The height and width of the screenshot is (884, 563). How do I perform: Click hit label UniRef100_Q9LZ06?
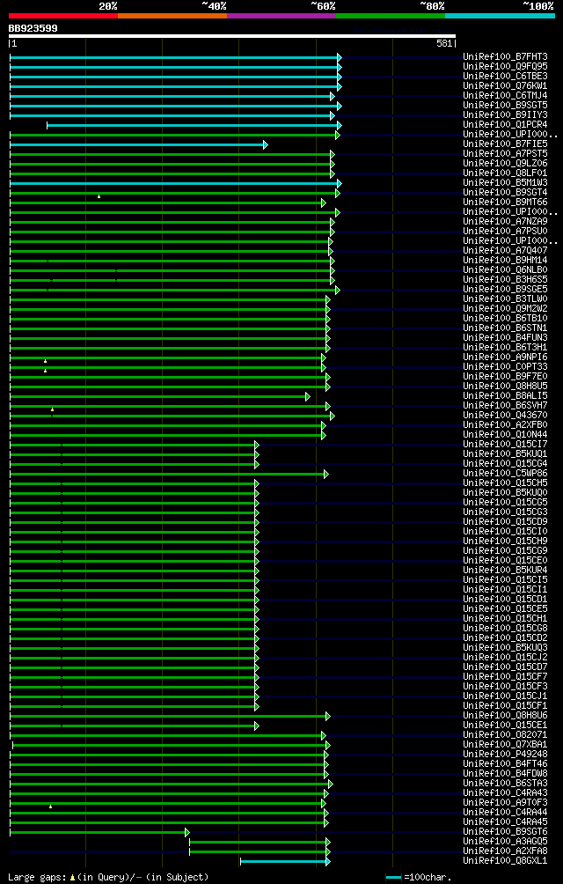coord(505,164)
